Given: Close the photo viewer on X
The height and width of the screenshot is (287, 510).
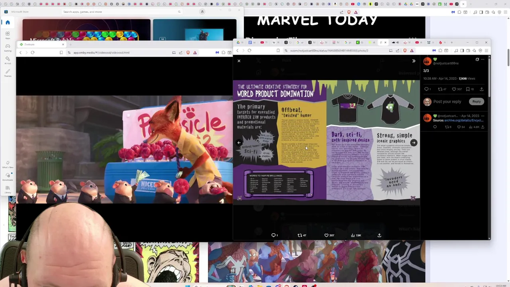Looking at the screenshot, I should coord(239,61).
